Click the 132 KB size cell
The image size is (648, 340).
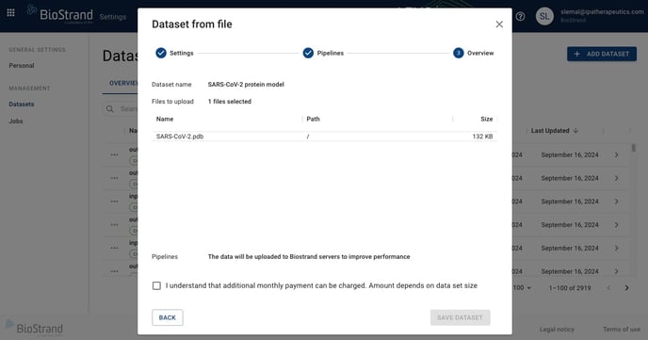(x=482, y=137)
